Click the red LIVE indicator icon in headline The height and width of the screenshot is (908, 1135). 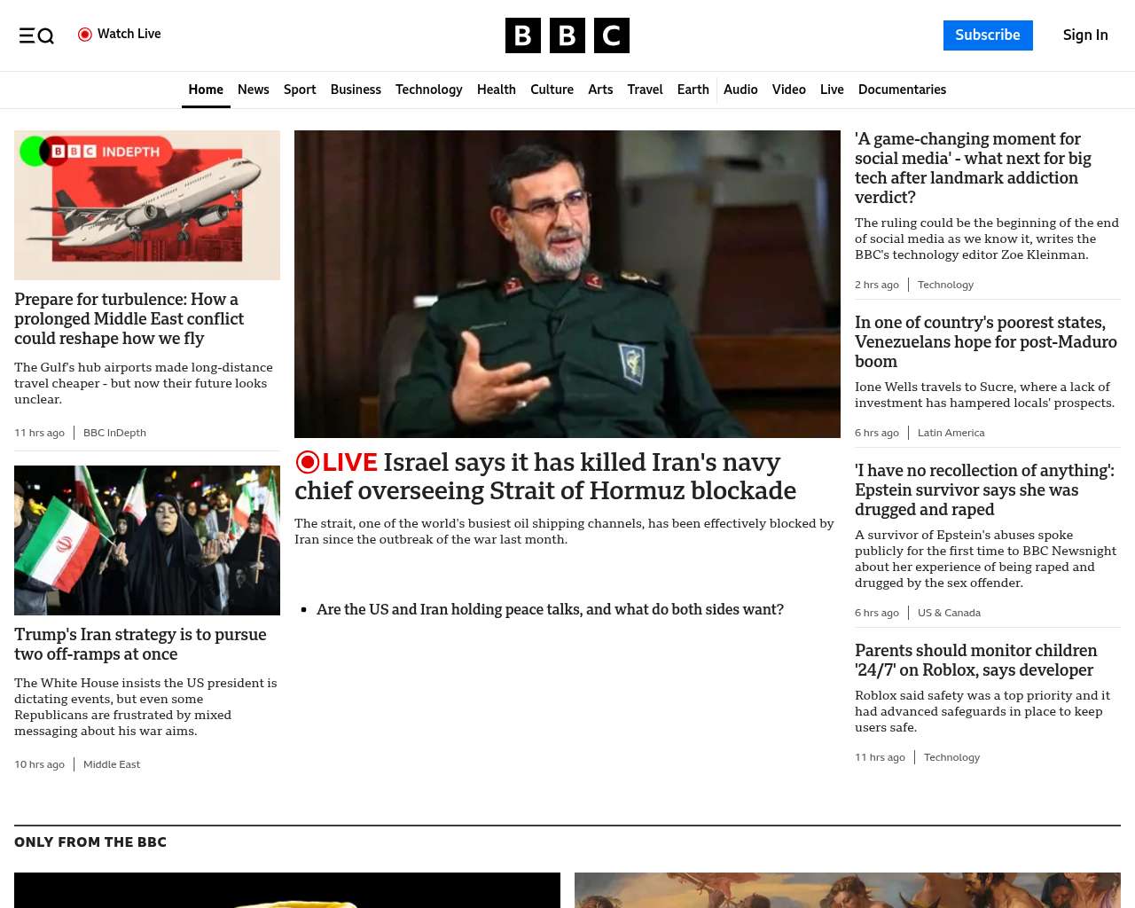pos(308,462)
